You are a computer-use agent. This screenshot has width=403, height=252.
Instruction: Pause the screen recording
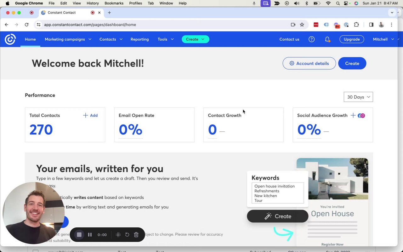90,235
